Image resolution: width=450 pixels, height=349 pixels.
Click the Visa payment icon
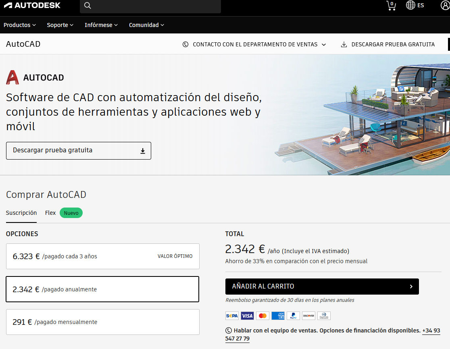tap(247, 316)
